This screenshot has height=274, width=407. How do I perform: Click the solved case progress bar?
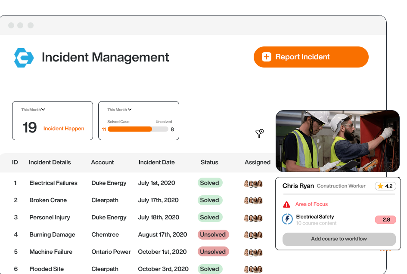point(138,129)
